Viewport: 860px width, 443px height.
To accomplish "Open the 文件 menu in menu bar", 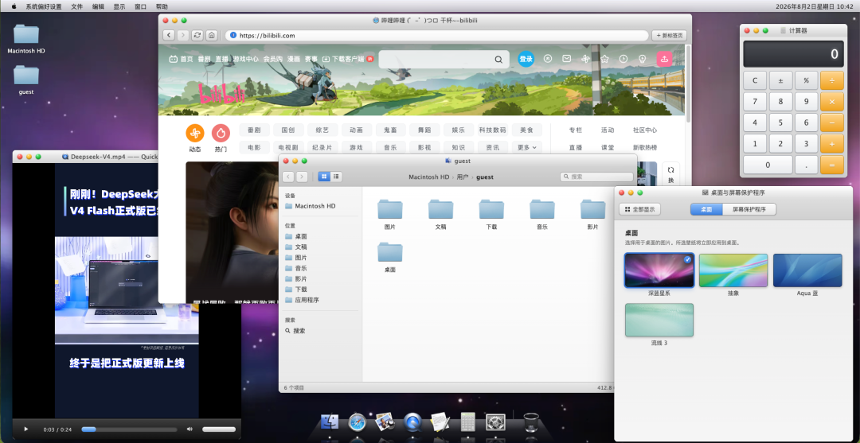I will point(76,6).
